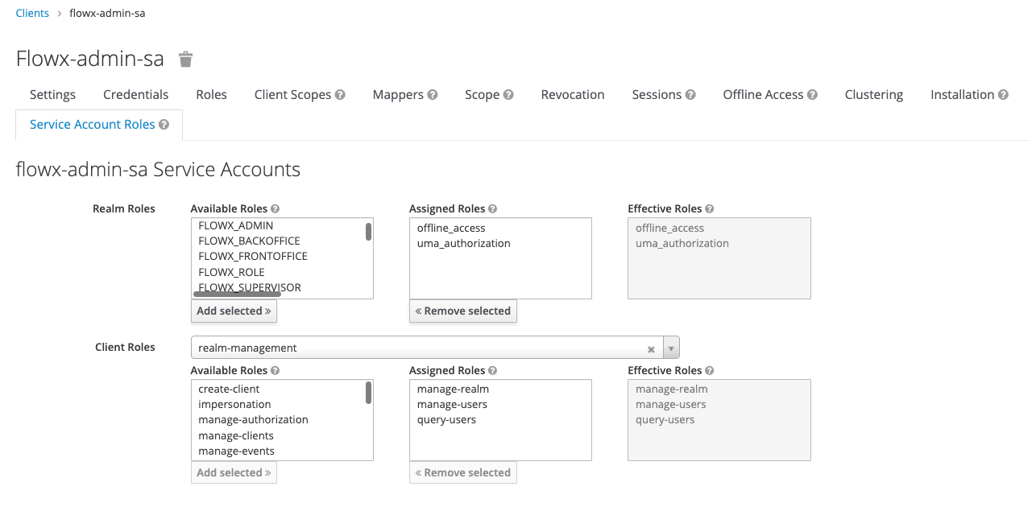Viewport: 1036px width, 507px height.
Task: Open the Scope tab
Action: (x=482, y=94)
